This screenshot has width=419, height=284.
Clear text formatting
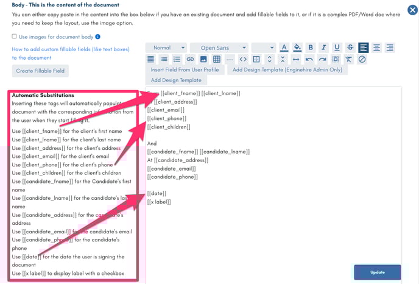click(349, 59)
